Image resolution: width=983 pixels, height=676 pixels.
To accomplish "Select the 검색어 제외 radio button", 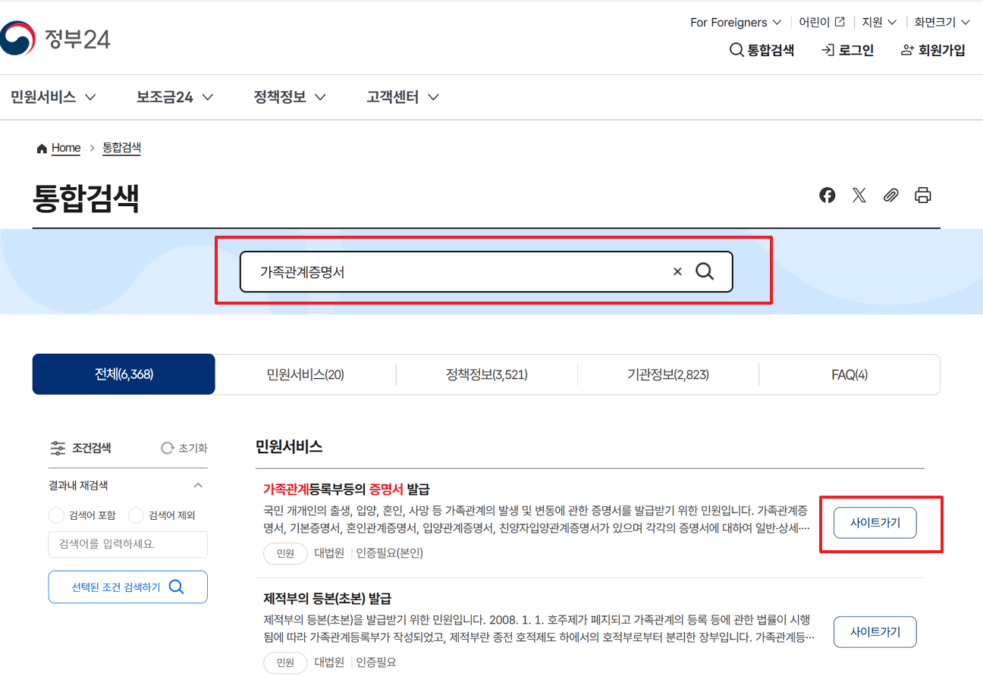I will (137, 515).
